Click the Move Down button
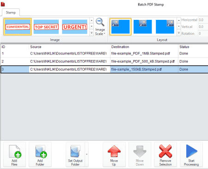This screenshot has width=208, height=169. pos(140,155)
